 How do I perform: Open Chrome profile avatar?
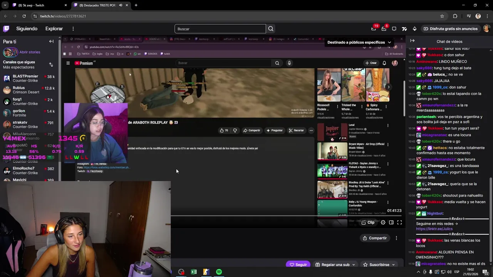[x=478, y=16]
